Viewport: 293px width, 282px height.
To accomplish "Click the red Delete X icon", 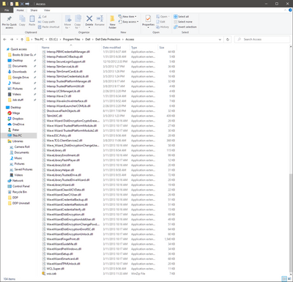I will 89,18.
